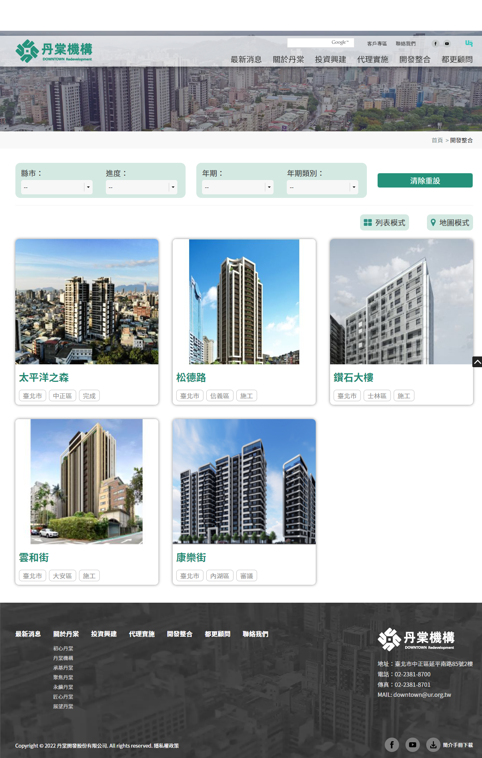
Task: Click the brochure download icon in footer
Action: pyautogui.click(x=433, y=745)
